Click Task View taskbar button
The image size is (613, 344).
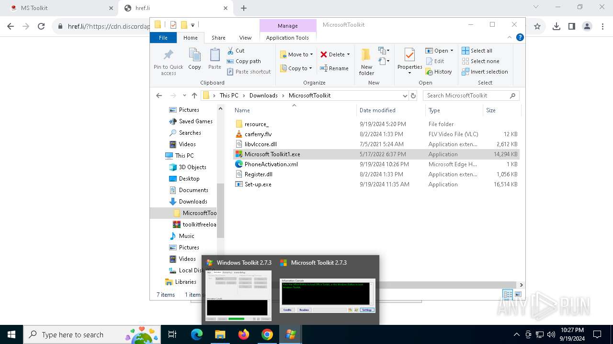(x=172, y=334)
